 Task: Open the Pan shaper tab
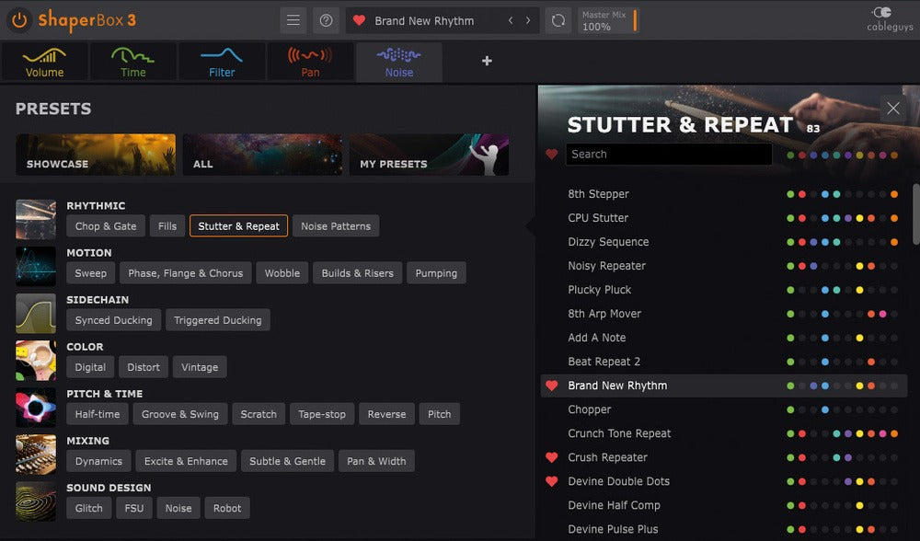click(310, 62)
